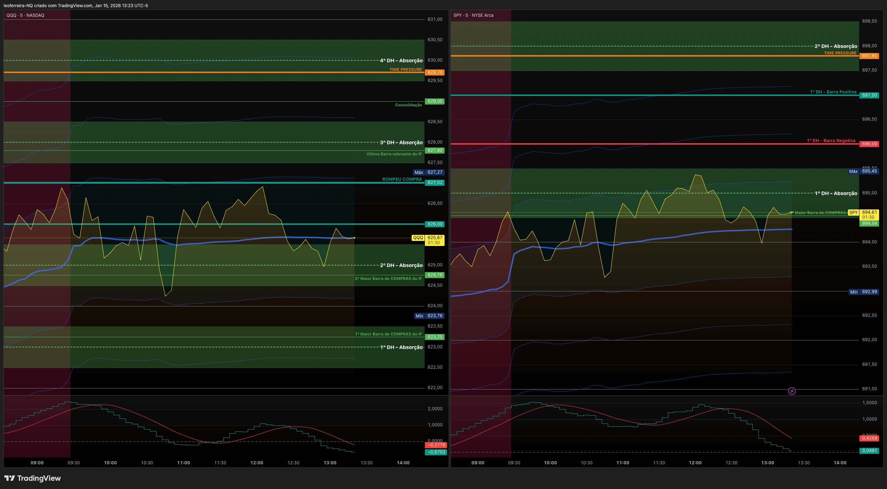The width and height of the screenshot is (887, 489).
Task: Click the teal 0,0491 indicator value
Action: 869,451
